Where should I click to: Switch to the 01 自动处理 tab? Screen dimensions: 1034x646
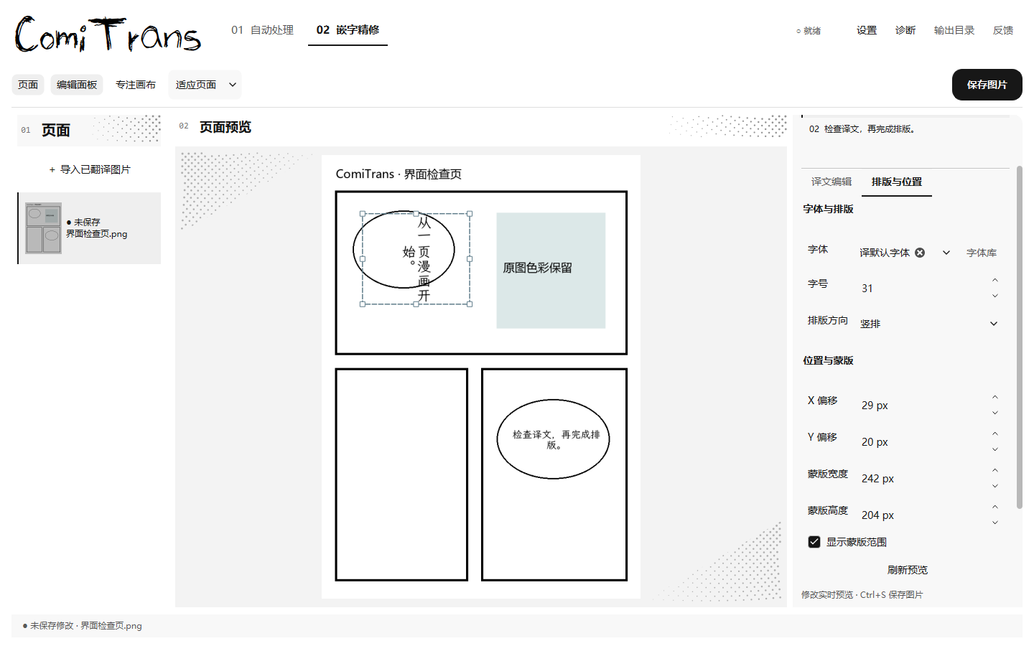pyautogui.click(x=262, y=30)
